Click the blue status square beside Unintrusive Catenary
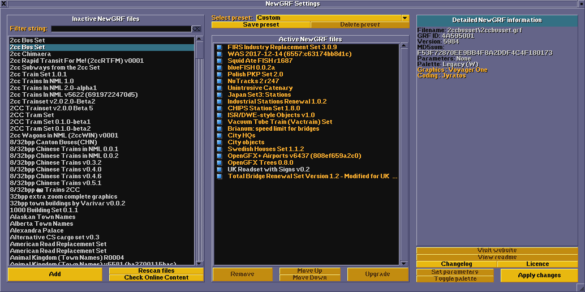The width and height of the screenshot is (585, 292). click(x=220, y=88)
